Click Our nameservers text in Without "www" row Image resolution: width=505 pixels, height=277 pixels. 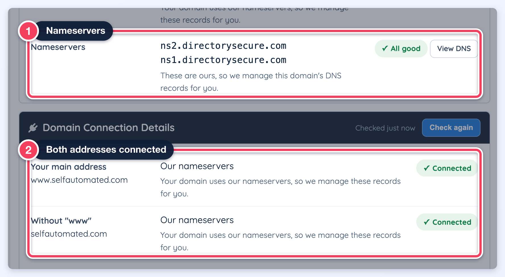(197, 220)
